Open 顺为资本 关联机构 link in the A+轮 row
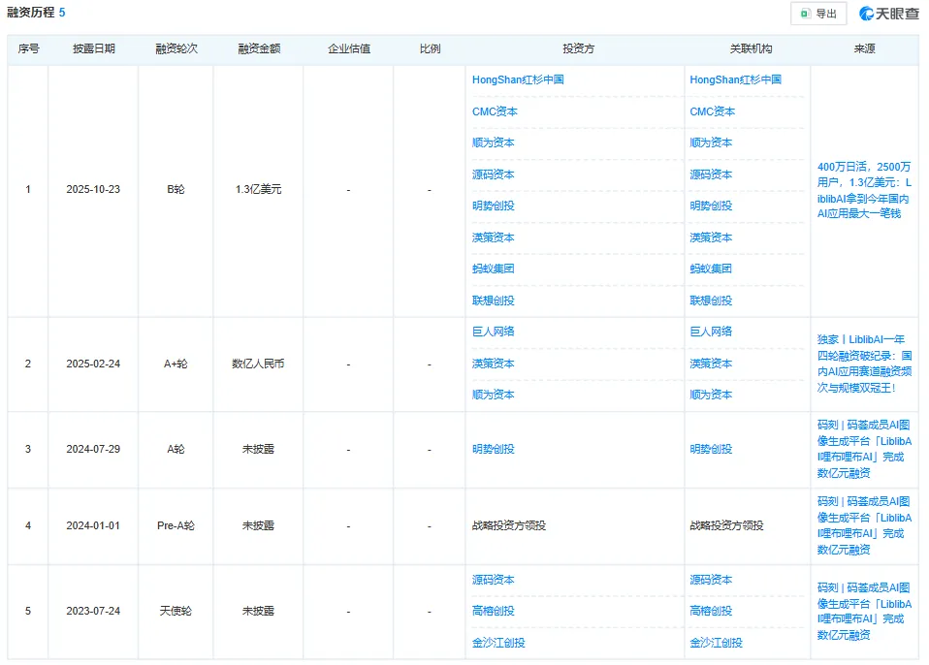 coord(711,395)
